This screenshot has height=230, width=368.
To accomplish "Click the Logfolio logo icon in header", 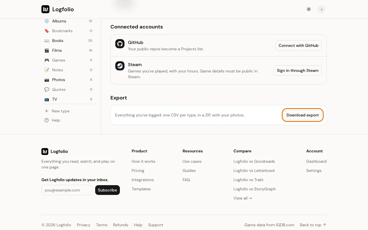I will pyautogui.click(x=45, y=9).
